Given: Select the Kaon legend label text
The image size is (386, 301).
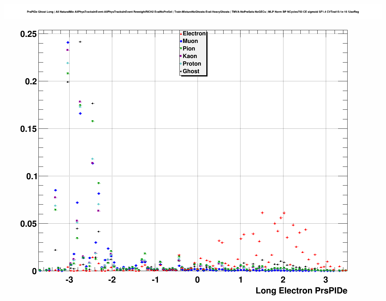Looking at the screenshot, I should tap(190, 56).
